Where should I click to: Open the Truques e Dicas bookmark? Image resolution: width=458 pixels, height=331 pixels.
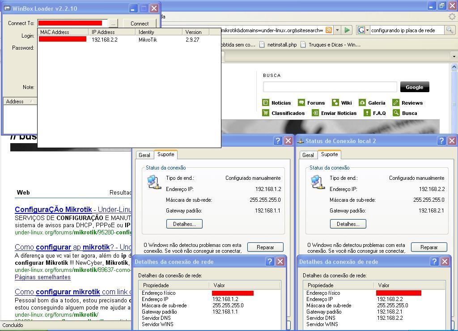[x=331, y=45]
